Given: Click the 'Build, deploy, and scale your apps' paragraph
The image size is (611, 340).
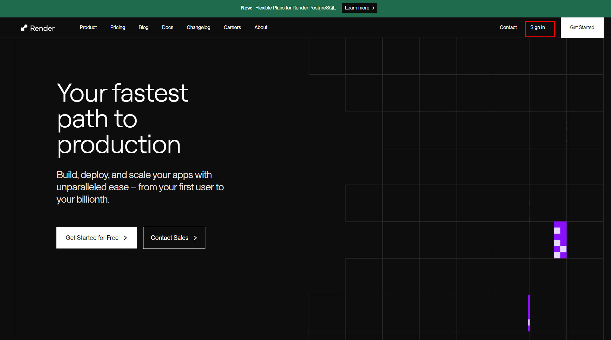Looking at the screenshot, I should coord(140,187).
